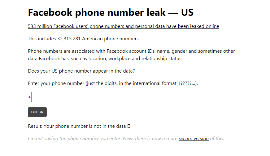Click the plus sign before the input box

[x=29, y=97]
